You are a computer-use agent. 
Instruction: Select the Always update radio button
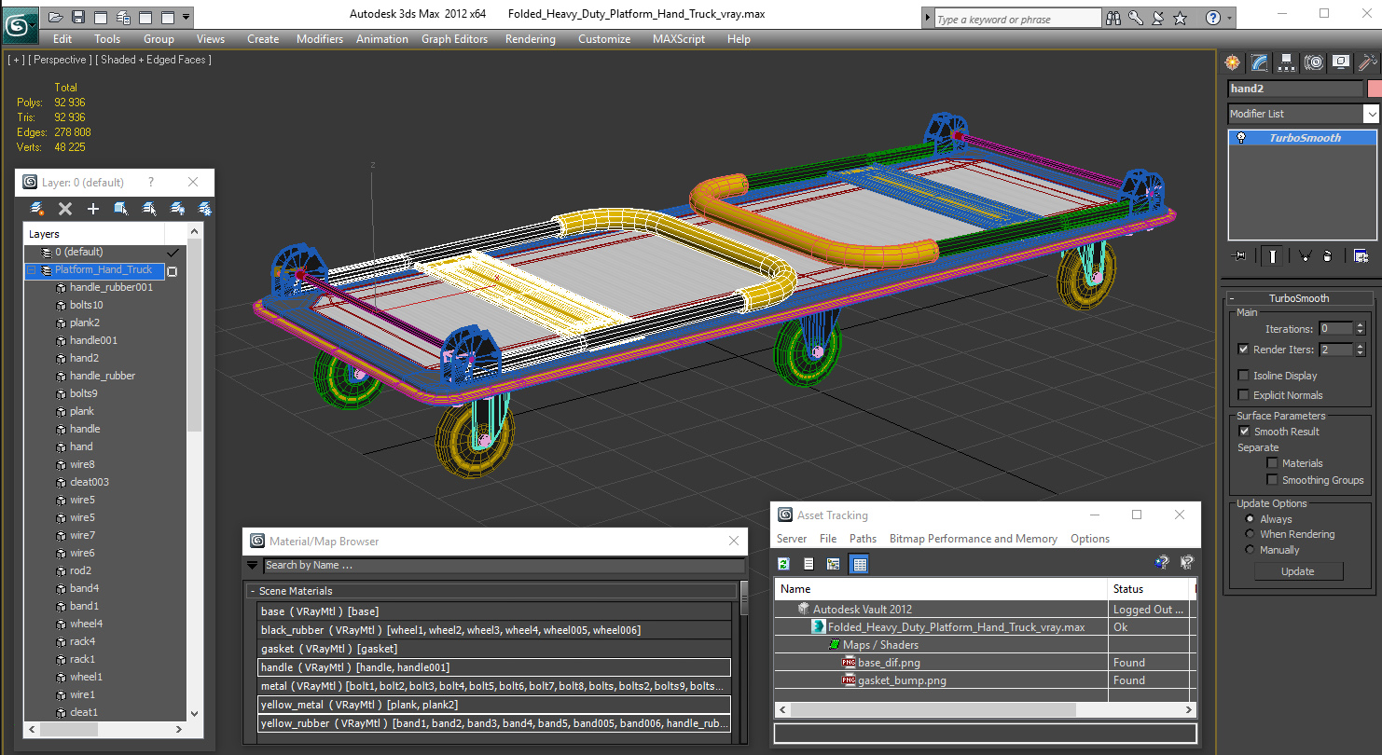click(x=1251, y=519)
